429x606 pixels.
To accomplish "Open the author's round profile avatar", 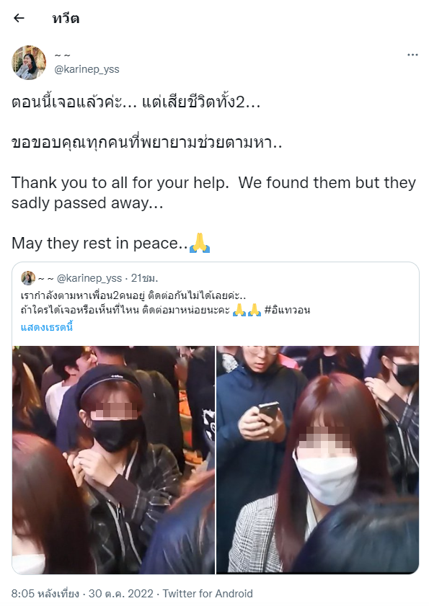I will [x=29, y=63].
